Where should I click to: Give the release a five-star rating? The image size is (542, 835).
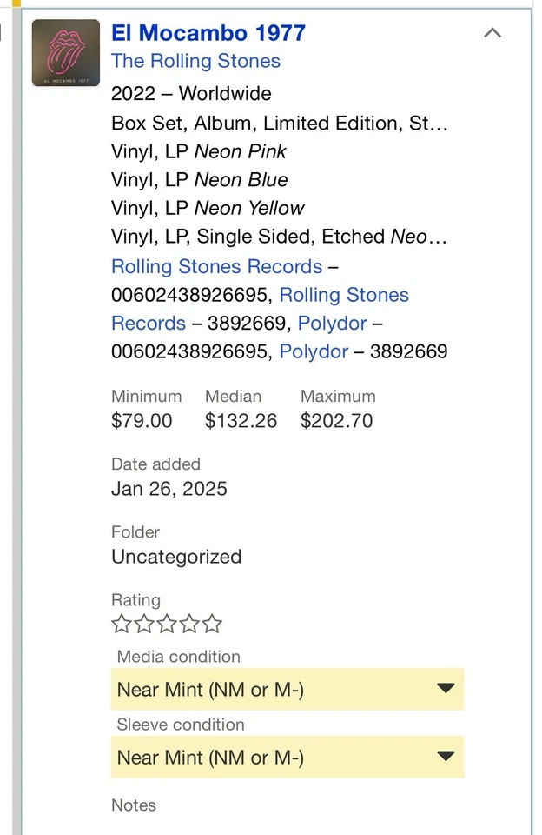tap(212, 624)
